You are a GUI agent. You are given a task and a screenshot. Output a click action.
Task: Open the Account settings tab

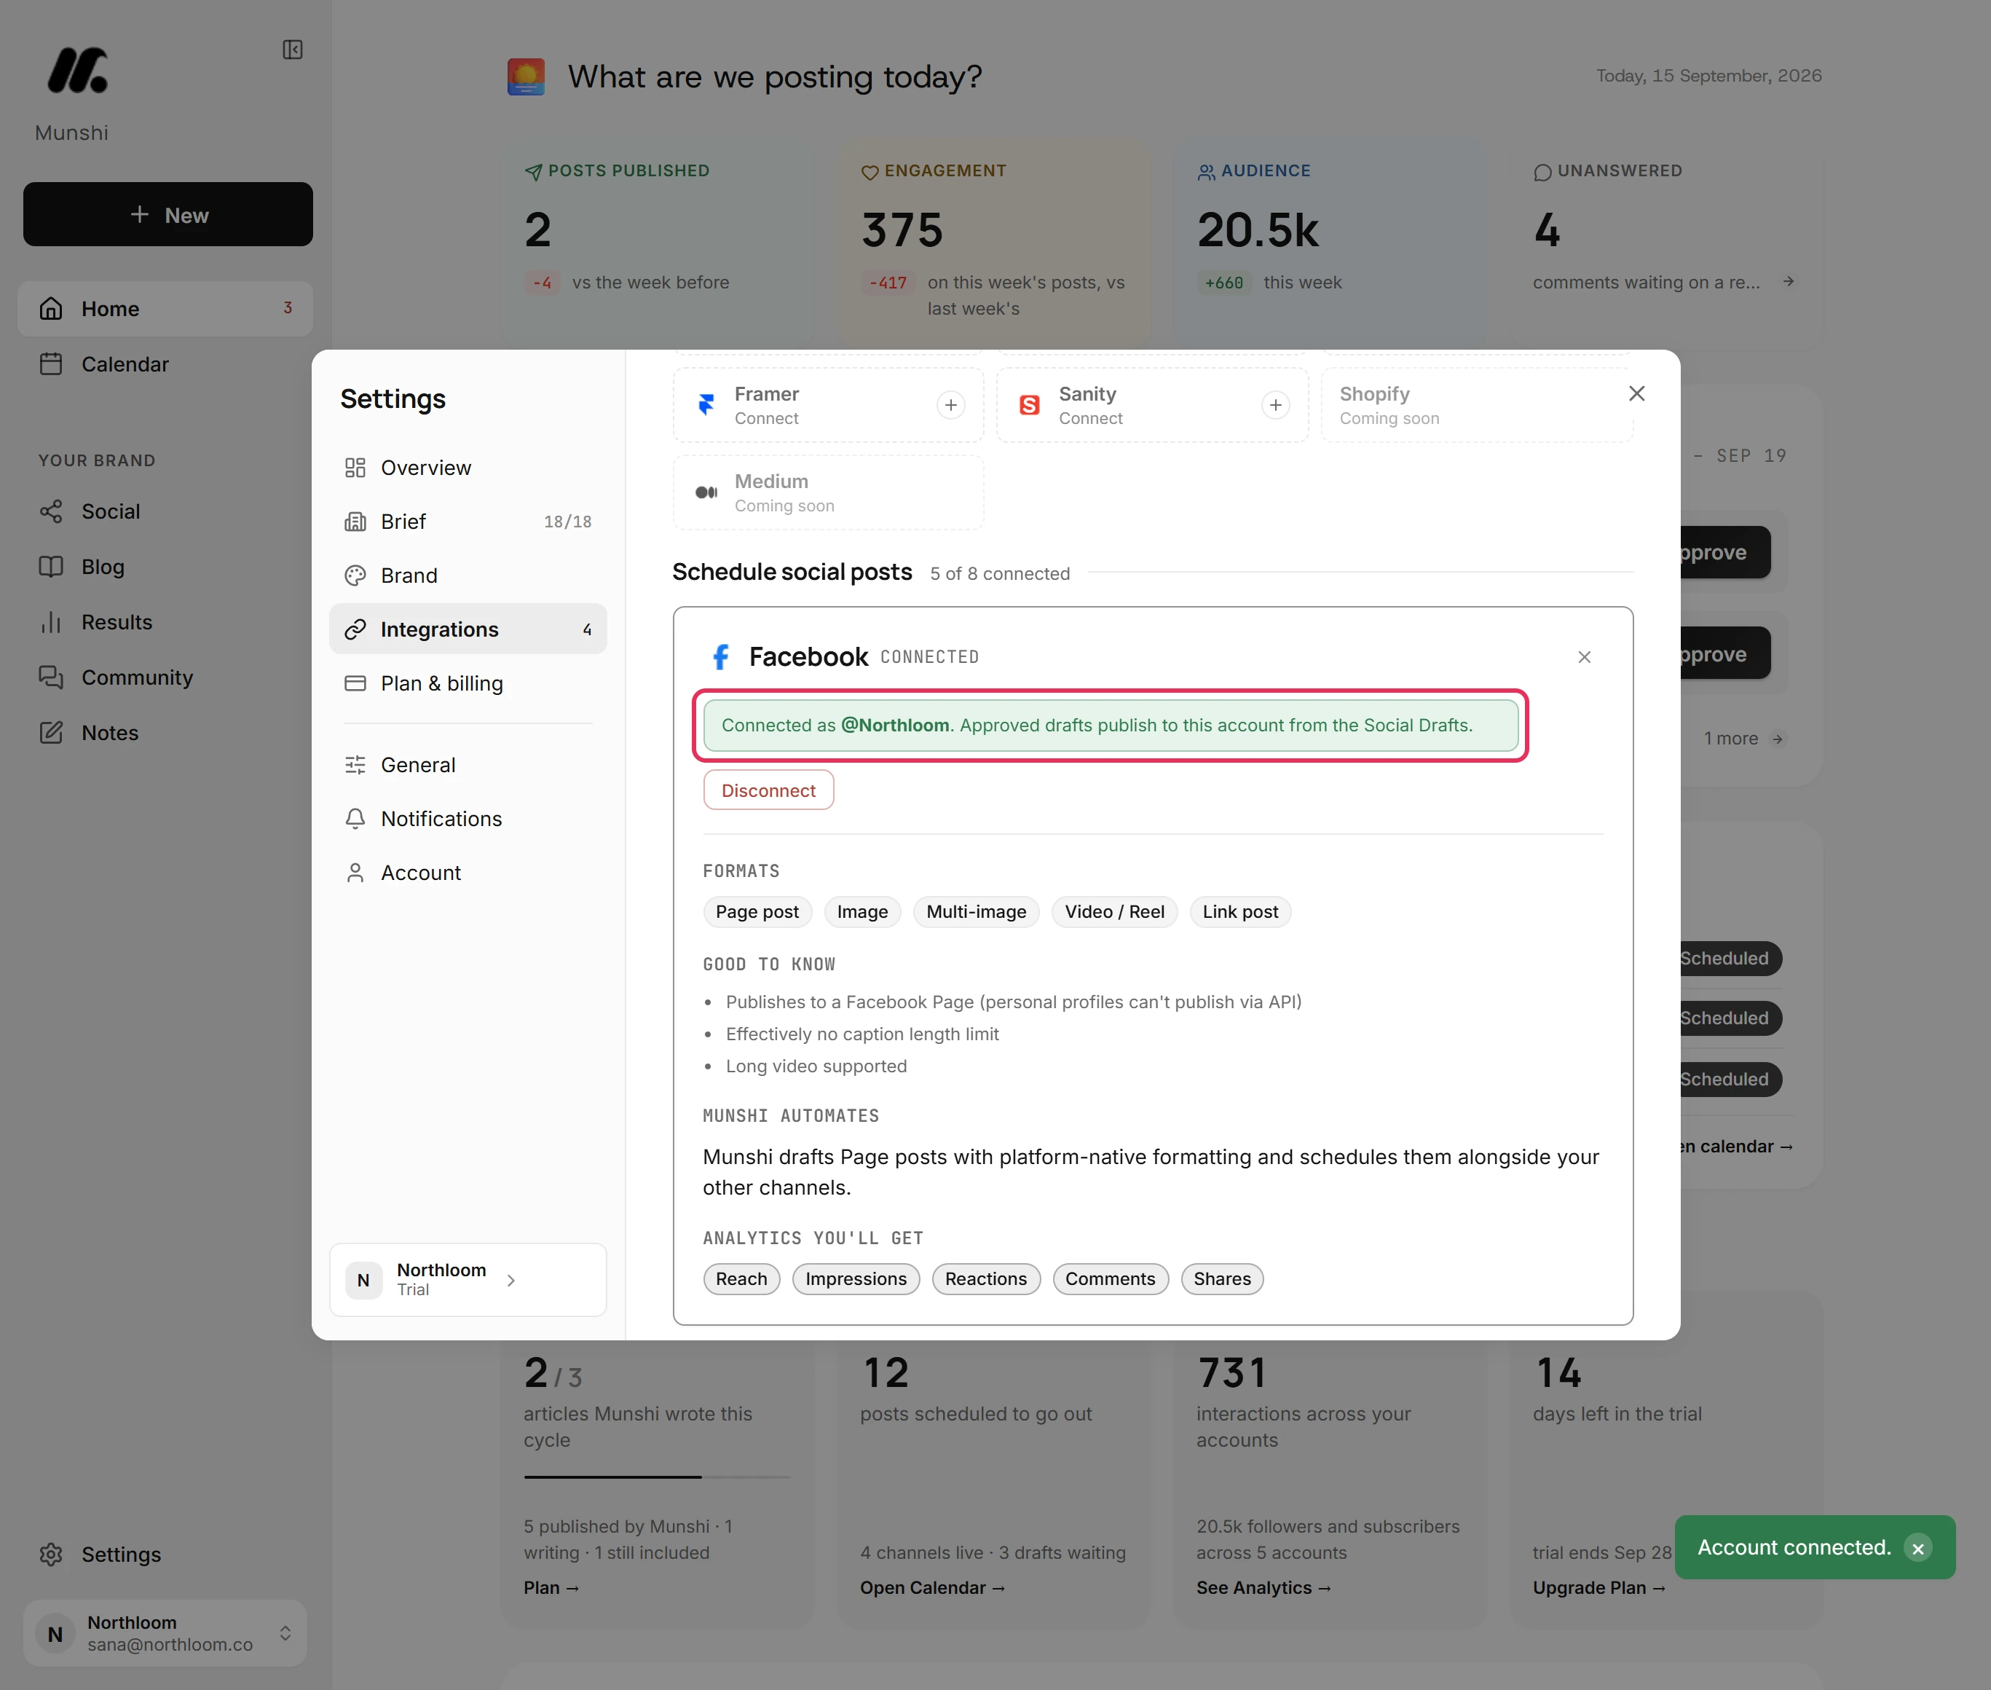[x=468, y=873]
